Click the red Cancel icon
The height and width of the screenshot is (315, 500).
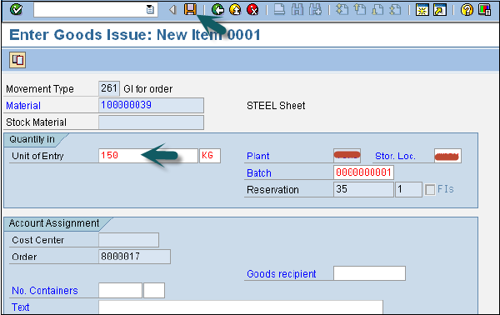[252, 10]
